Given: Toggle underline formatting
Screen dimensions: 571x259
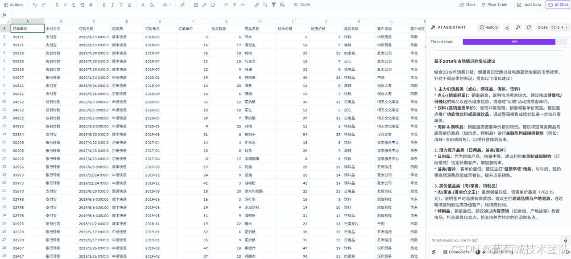Looking at the screenshot, I should pos(130,5).
